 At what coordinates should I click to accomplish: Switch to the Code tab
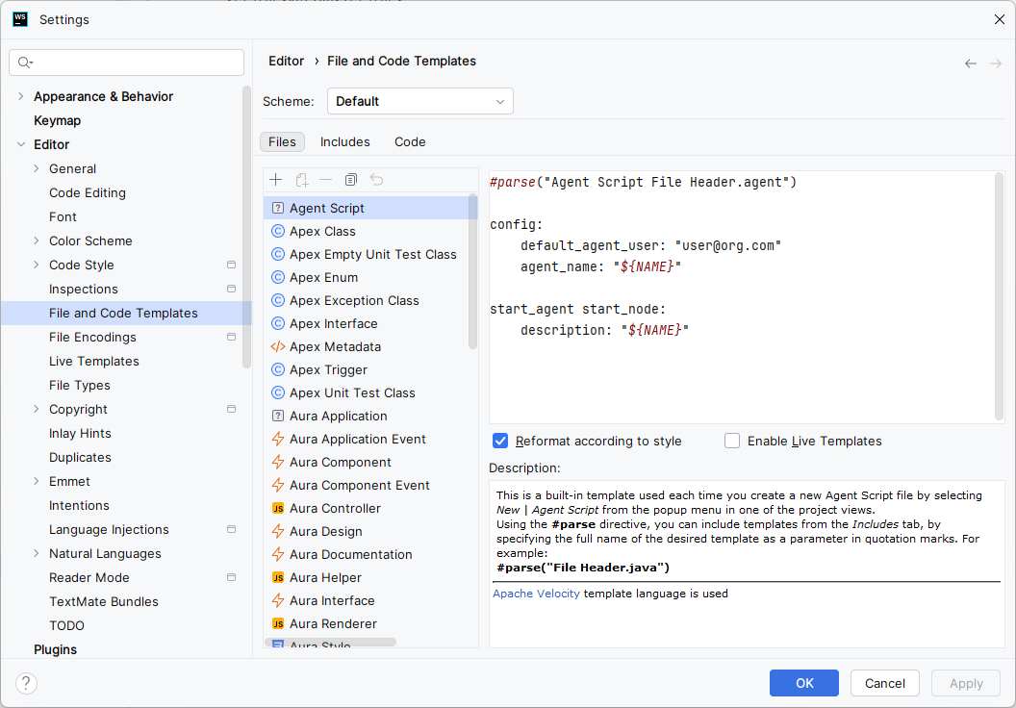click(x=410, y=141)
